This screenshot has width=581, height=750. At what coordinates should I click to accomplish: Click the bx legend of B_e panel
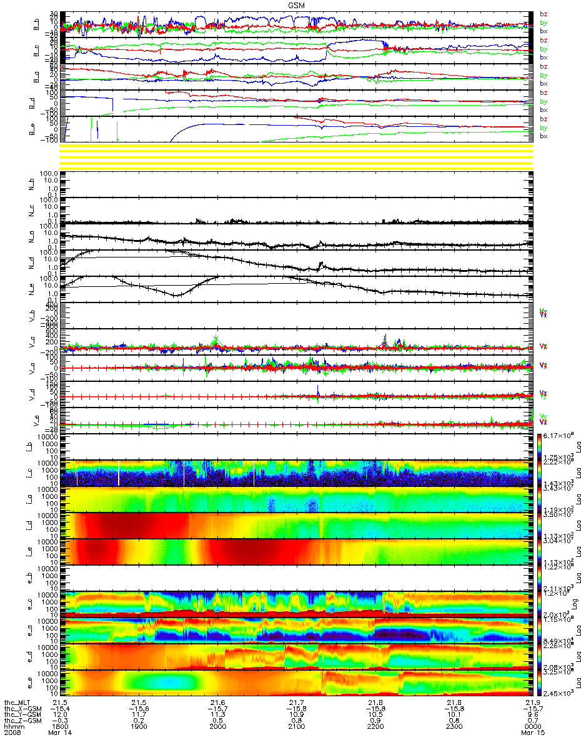click(x=544, y=136)
